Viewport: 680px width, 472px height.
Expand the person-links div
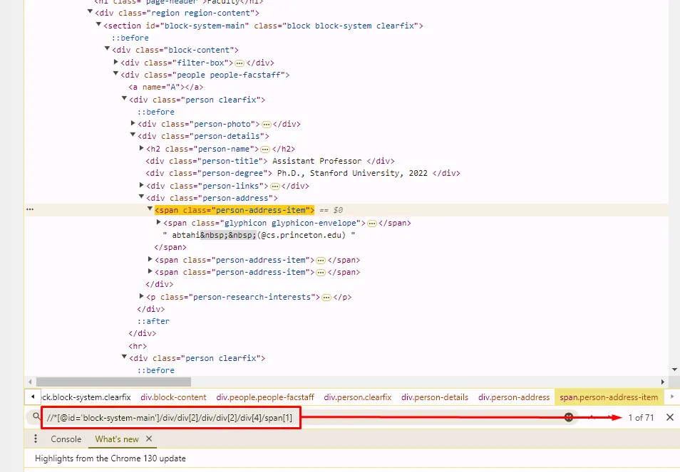[141, 186]
